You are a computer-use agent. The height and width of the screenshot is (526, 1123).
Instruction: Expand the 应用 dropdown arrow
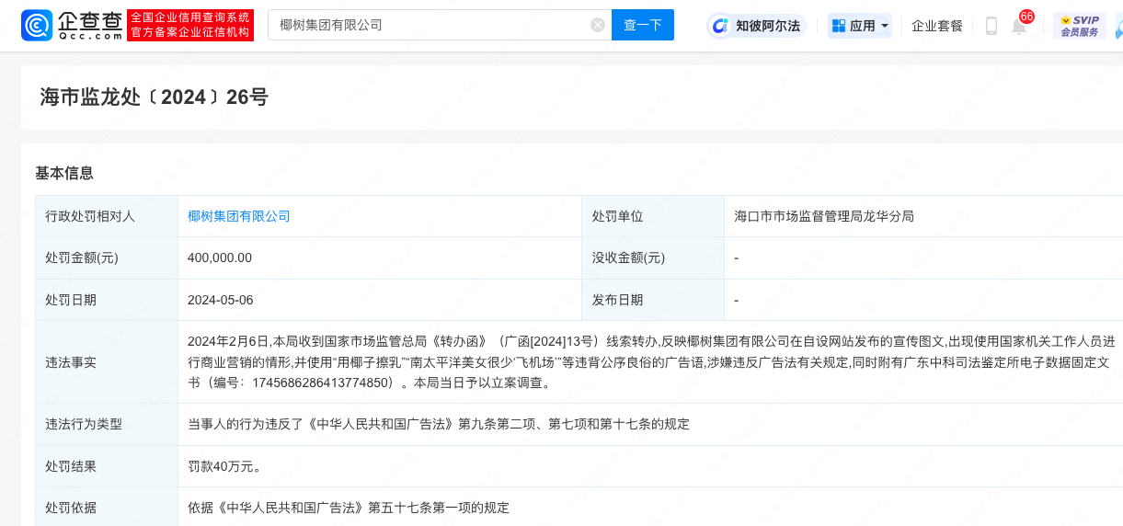coord(885,26)
